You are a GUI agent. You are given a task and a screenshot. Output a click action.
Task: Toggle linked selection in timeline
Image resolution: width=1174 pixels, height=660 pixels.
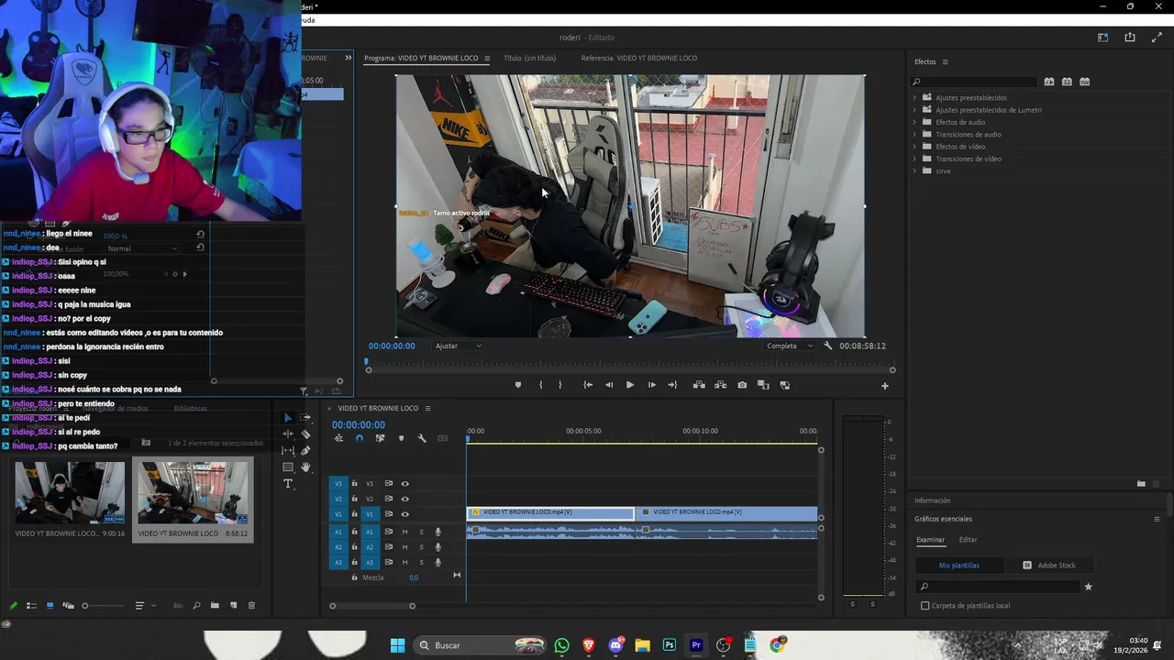(x=380, y=438)
